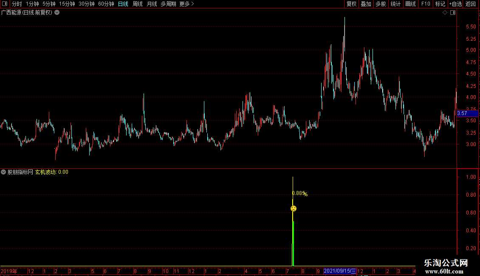Select the 5分钟 period
This screenshot has height=276, width=480.
point(49,4)
